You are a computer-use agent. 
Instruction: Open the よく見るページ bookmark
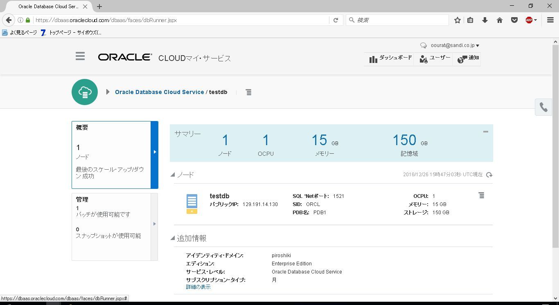point(20,33)
